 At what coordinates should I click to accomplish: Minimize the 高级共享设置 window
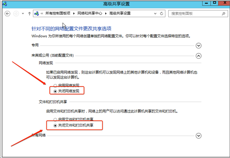[207, 3]
